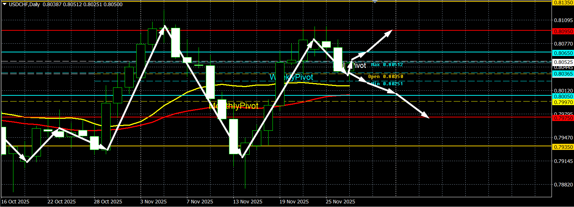Click the 0.81350 yellow price tag
The image size is (574, 207).
coord(563,3)
